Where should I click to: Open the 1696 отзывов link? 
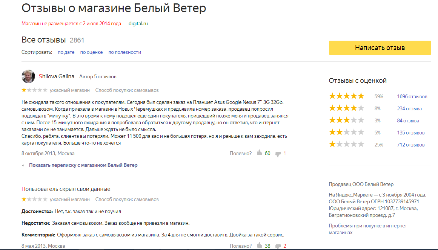click(x=412, y=96)
